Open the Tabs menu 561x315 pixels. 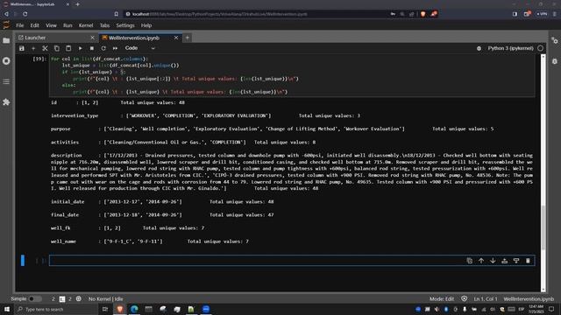pyautogui.click(x=104, y=25)
